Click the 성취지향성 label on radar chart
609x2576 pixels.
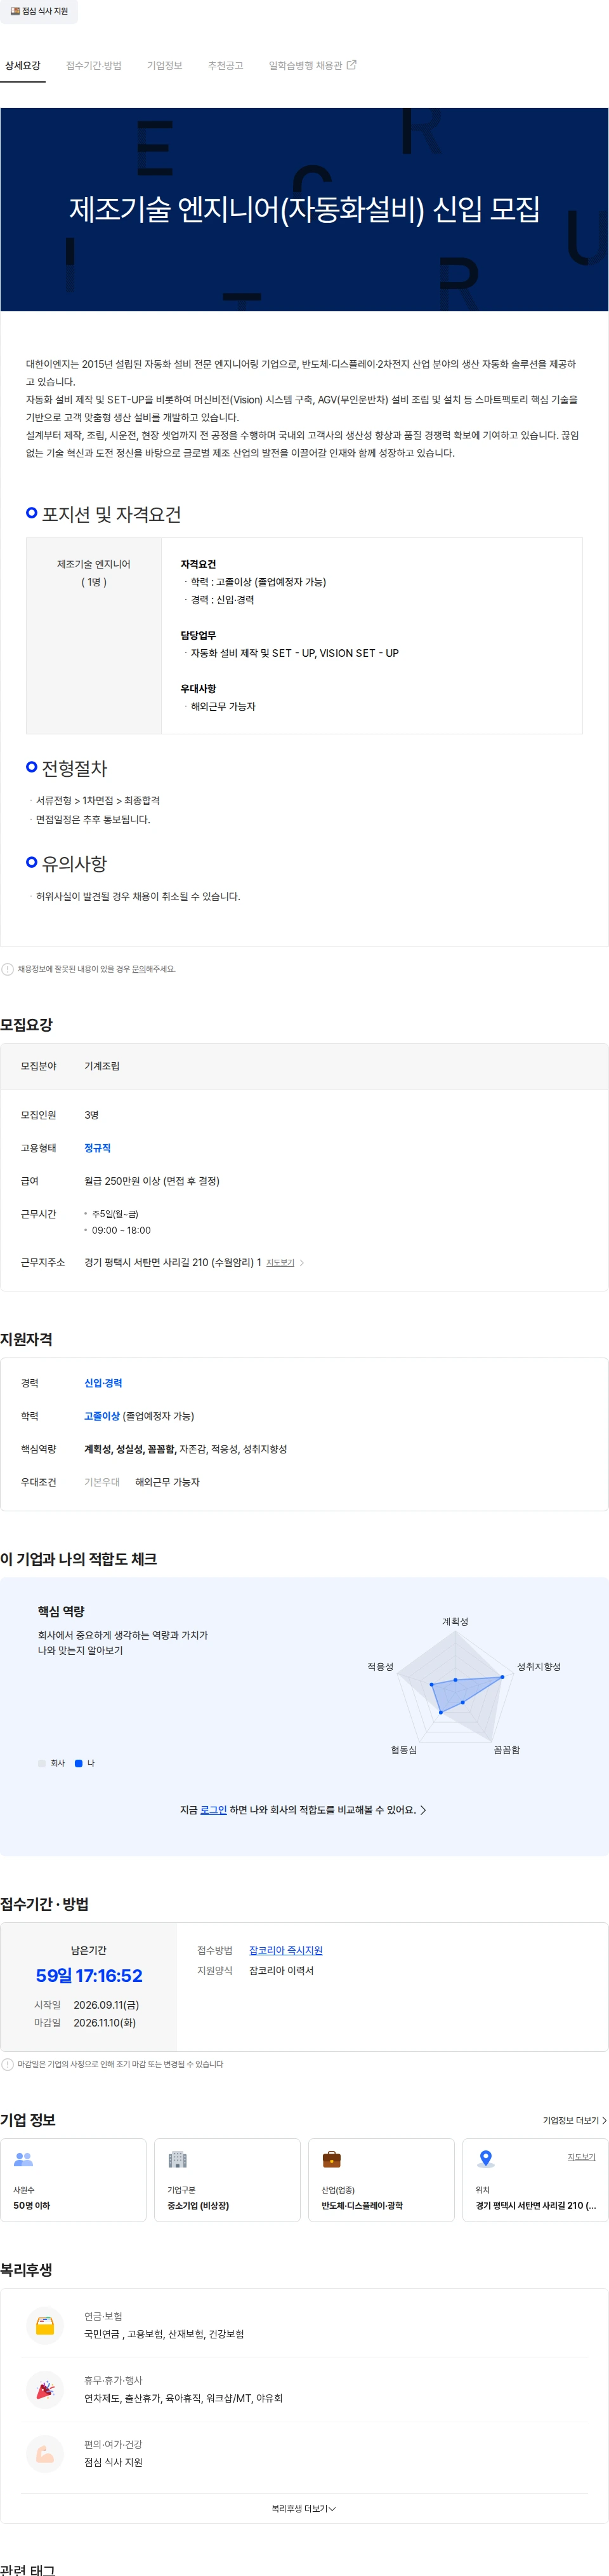539,1666
